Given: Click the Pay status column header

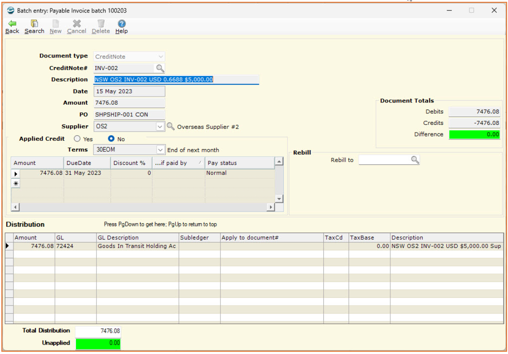Looking at the screenshot, I should click(x=240, y=163).
